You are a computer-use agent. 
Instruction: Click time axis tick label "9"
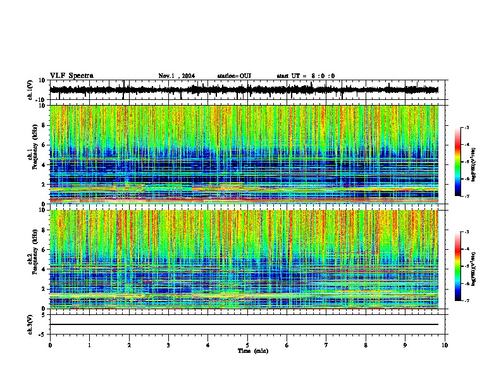click(x=405, y=345)
